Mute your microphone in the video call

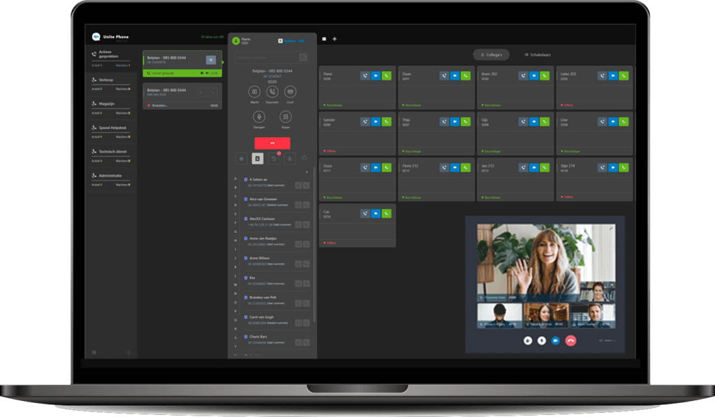coord(541,340)
